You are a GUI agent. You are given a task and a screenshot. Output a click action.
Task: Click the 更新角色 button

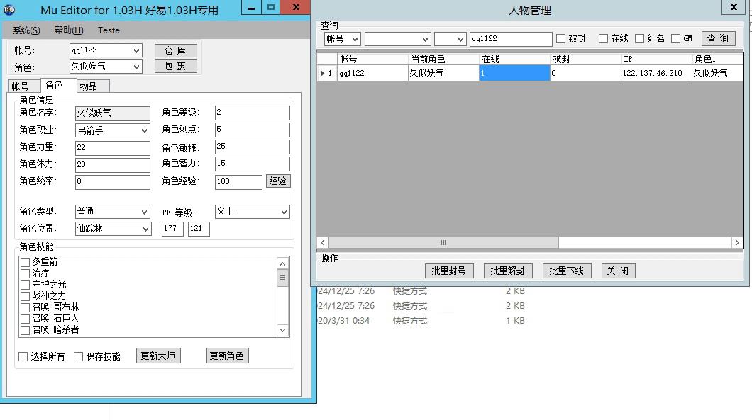tap(227, 356)
